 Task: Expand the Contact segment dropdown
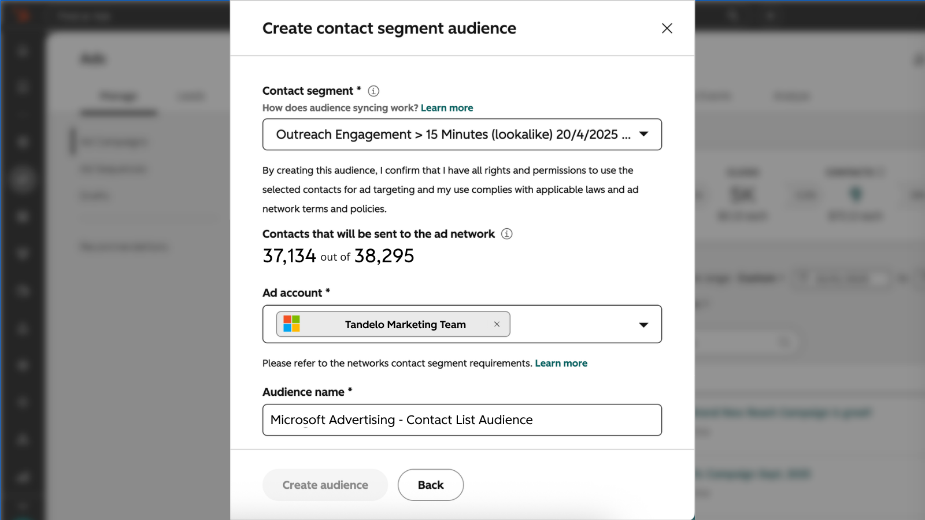[462, 135]
